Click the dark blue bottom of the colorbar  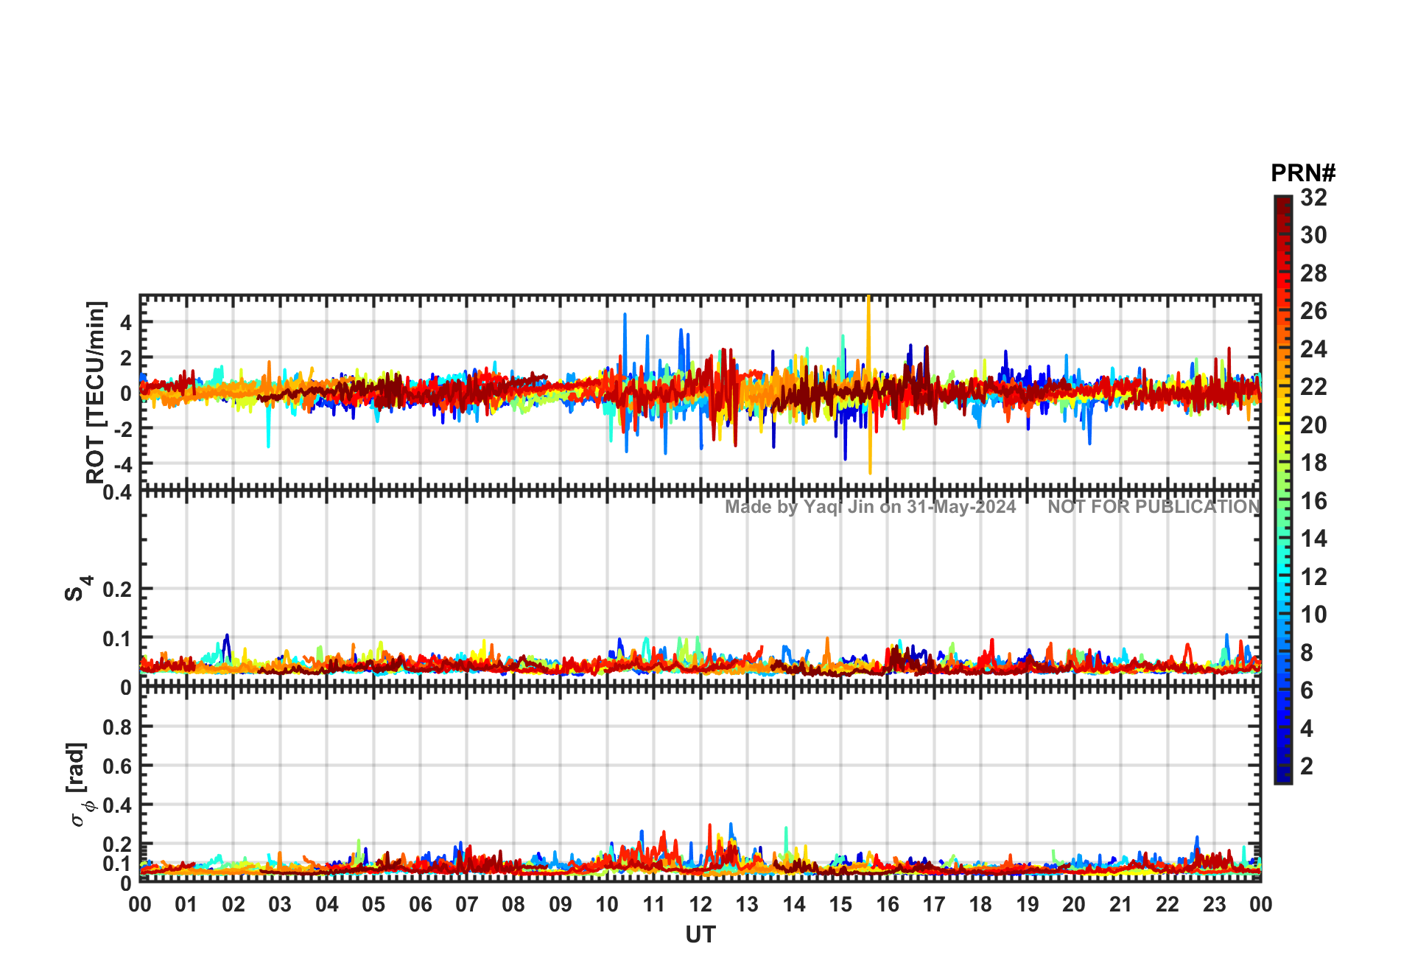(x=1282, y=776)
